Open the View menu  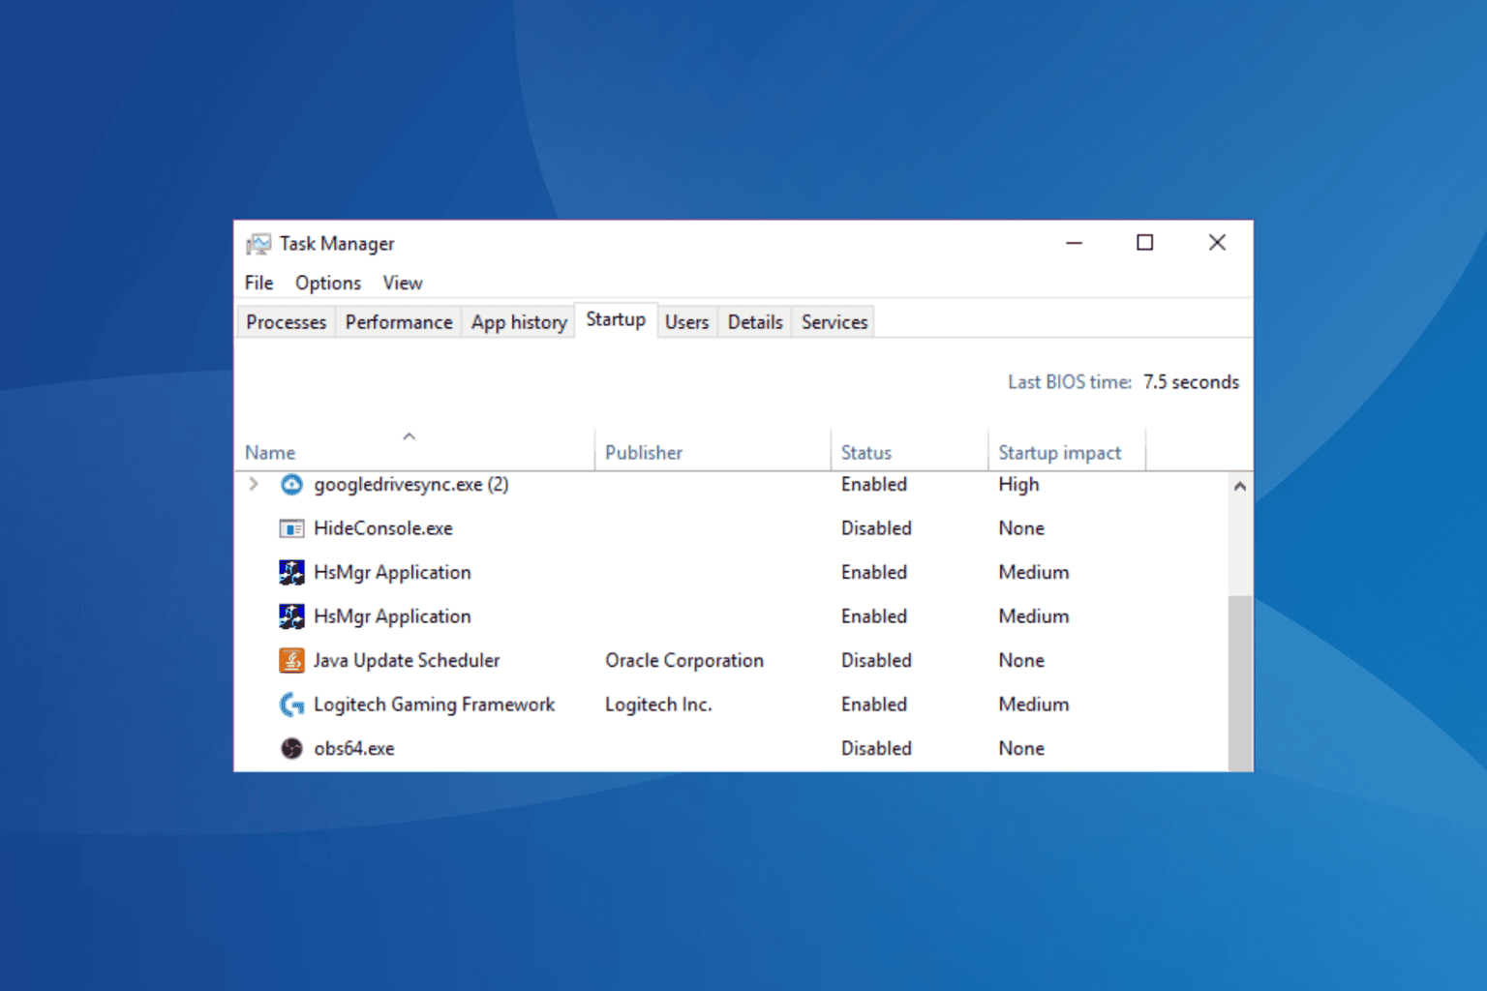tap(403, 283)
